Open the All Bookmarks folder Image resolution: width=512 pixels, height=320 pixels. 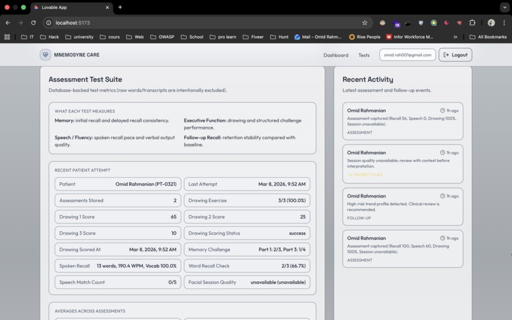coord(488,37)
